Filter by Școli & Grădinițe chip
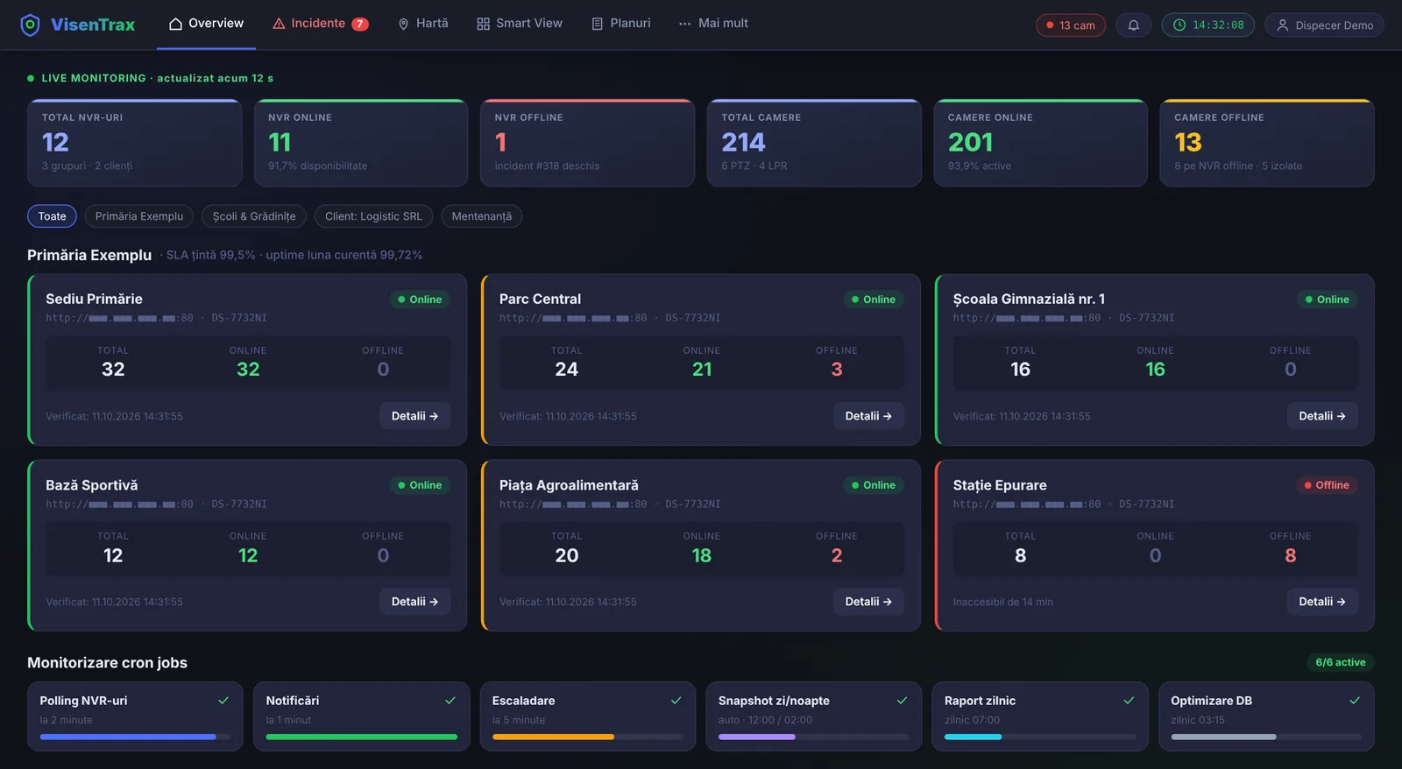 (254, 216)
